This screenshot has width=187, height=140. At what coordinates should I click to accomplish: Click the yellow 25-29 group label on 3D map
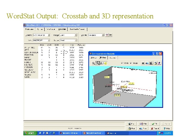[x=117, y=95]
